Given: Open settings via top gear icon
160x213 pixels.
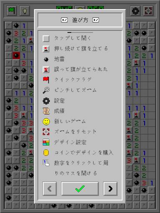Looking at the screenshot, I should pos(135,10).
